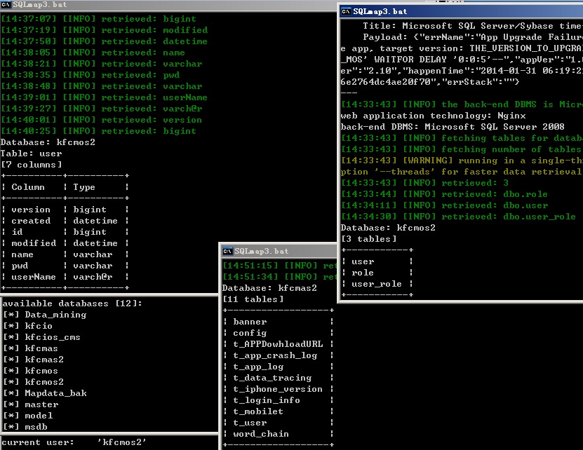Click 'available databases [12]:' heading
This screenshot has height=450, width=583.
point(72,304)
